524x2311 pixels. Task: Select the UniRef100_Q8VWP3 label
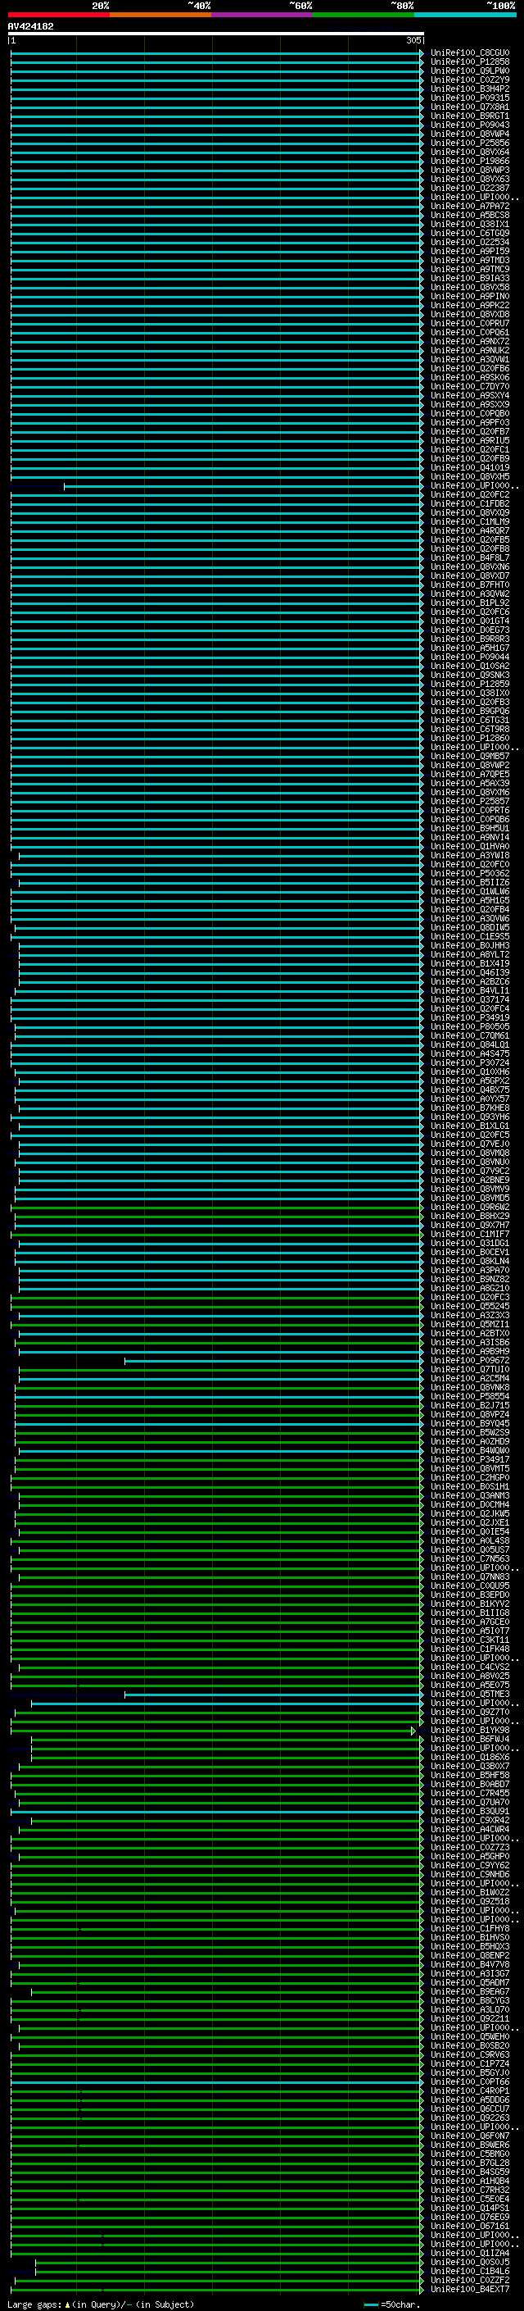point(470,170)
